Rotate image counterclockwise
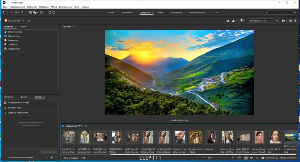Viewport: 300px width, 162px height. [x=49, y=12]
